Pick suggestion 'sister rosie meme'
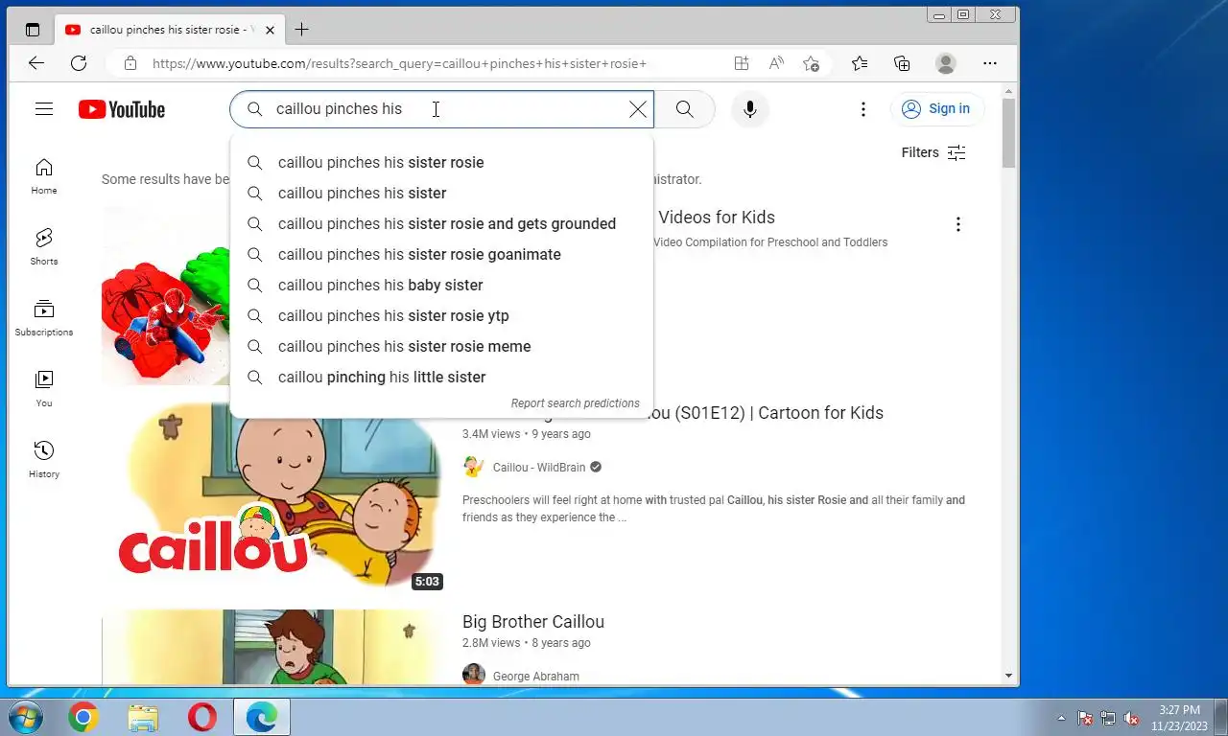This screenshot has height=736, width=1228. (x=442, y=347)
